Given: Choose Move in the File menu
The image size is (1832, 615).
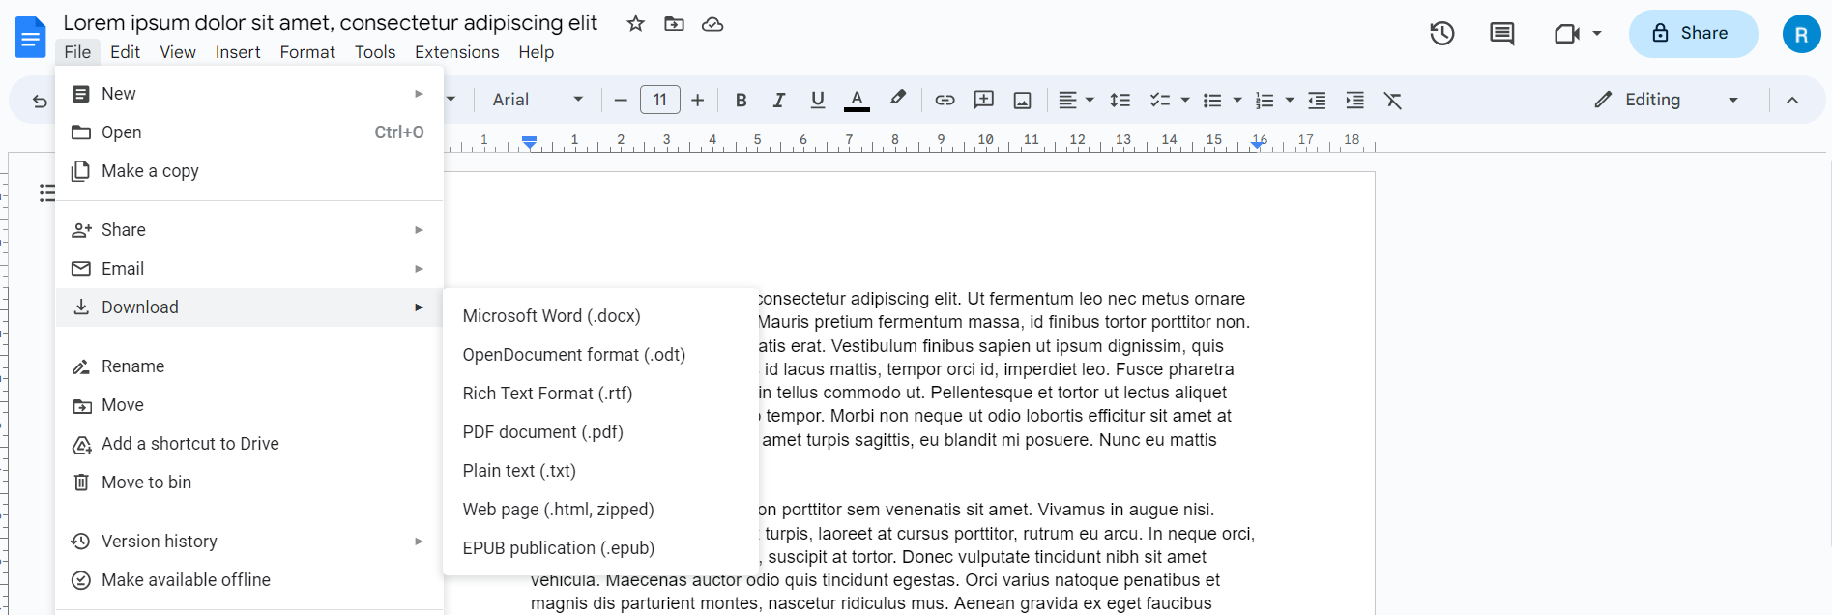Looking at the screenshot, I should tap(249, 405).
